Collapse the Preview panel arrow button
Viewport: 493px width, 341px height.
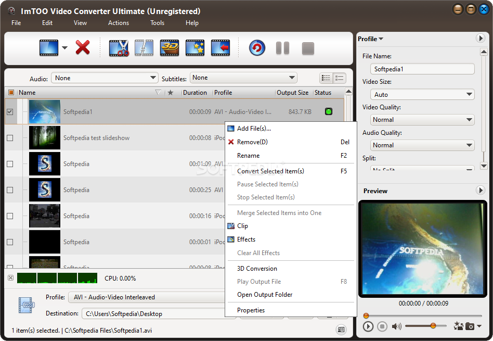point(480,190)
